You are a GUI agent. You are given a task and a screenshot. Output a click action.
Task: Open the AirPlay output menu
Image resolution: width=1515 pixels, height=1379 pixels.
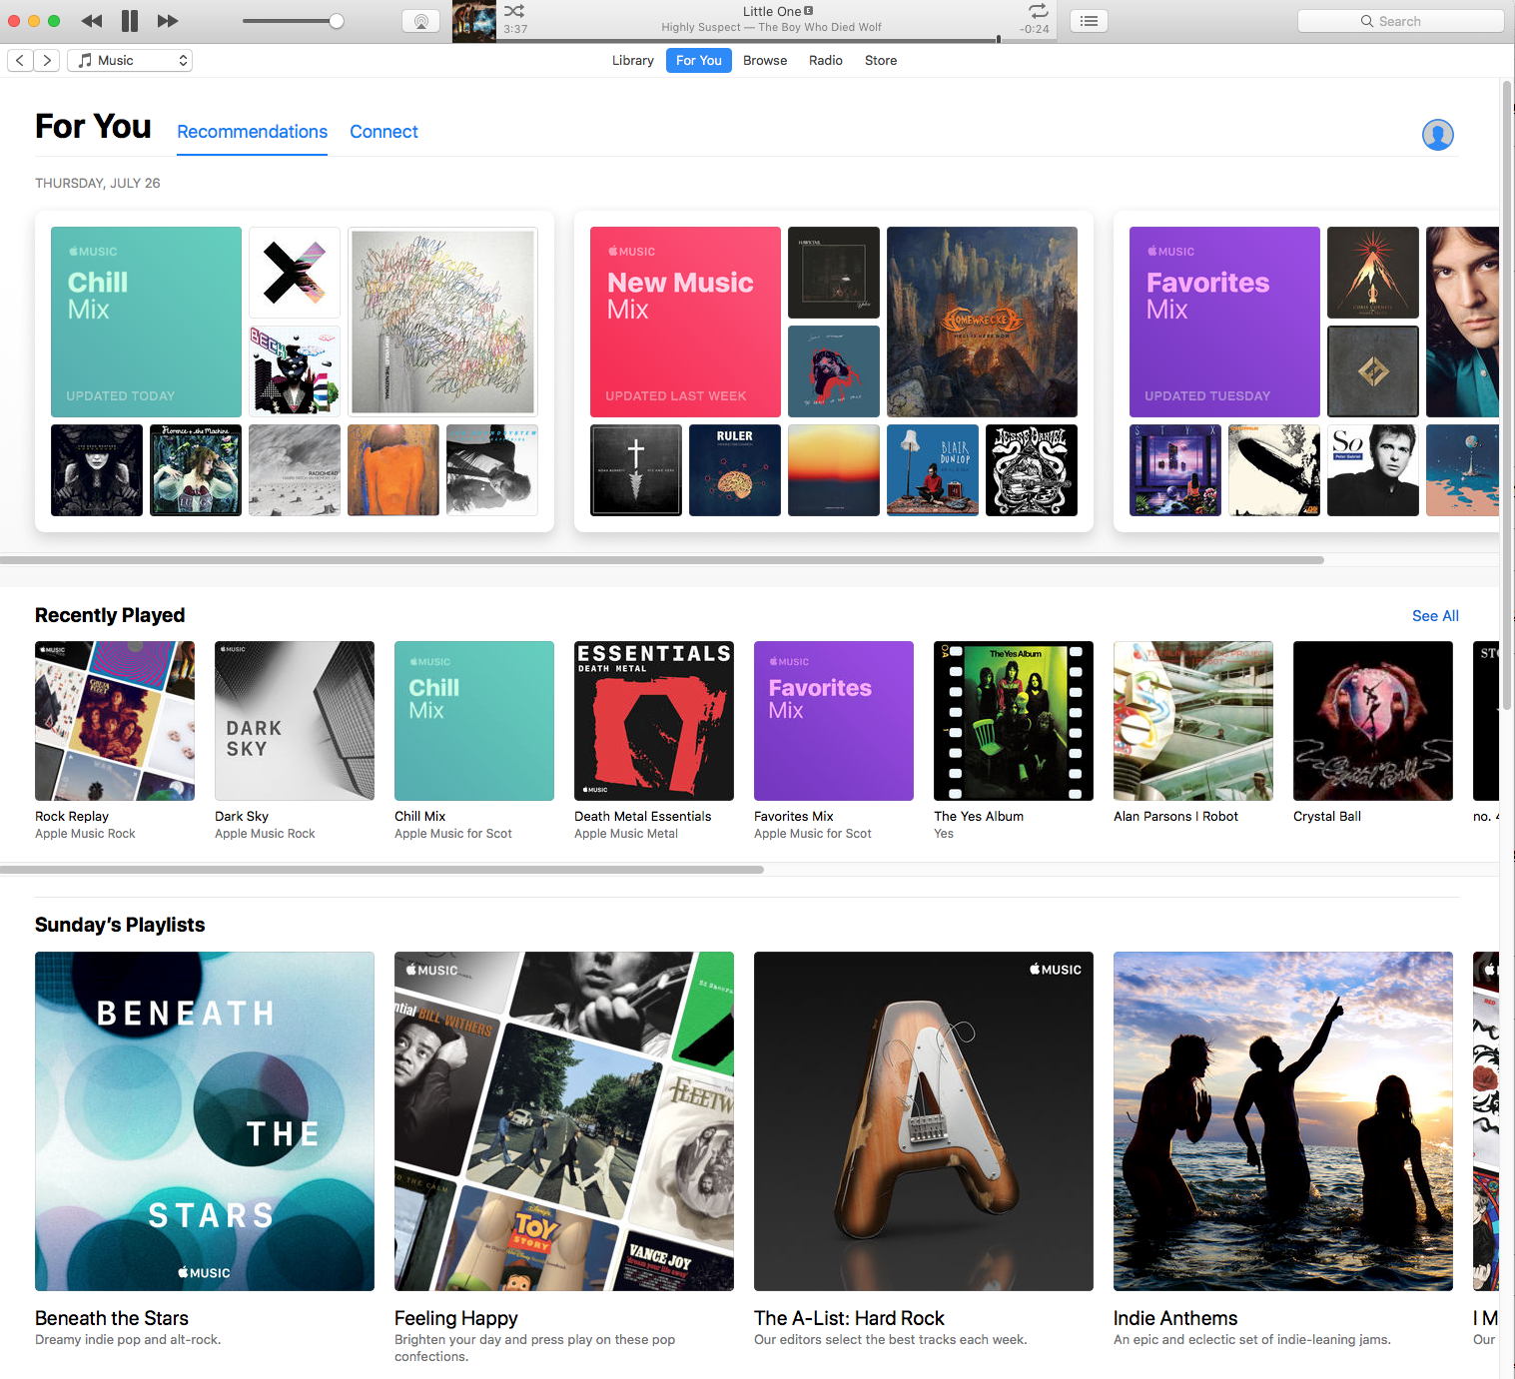pyautogui.click(x=420, y=21)
